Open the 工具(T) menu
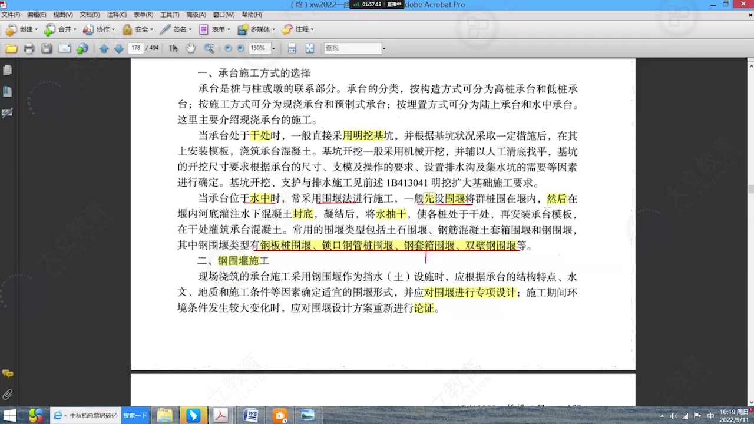The width and height of the screenshot is (754, 424). coord(170,15)
